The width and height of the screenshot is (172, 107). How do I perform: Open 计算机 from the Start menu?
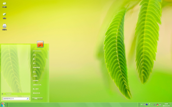click(x=35, y=76)
